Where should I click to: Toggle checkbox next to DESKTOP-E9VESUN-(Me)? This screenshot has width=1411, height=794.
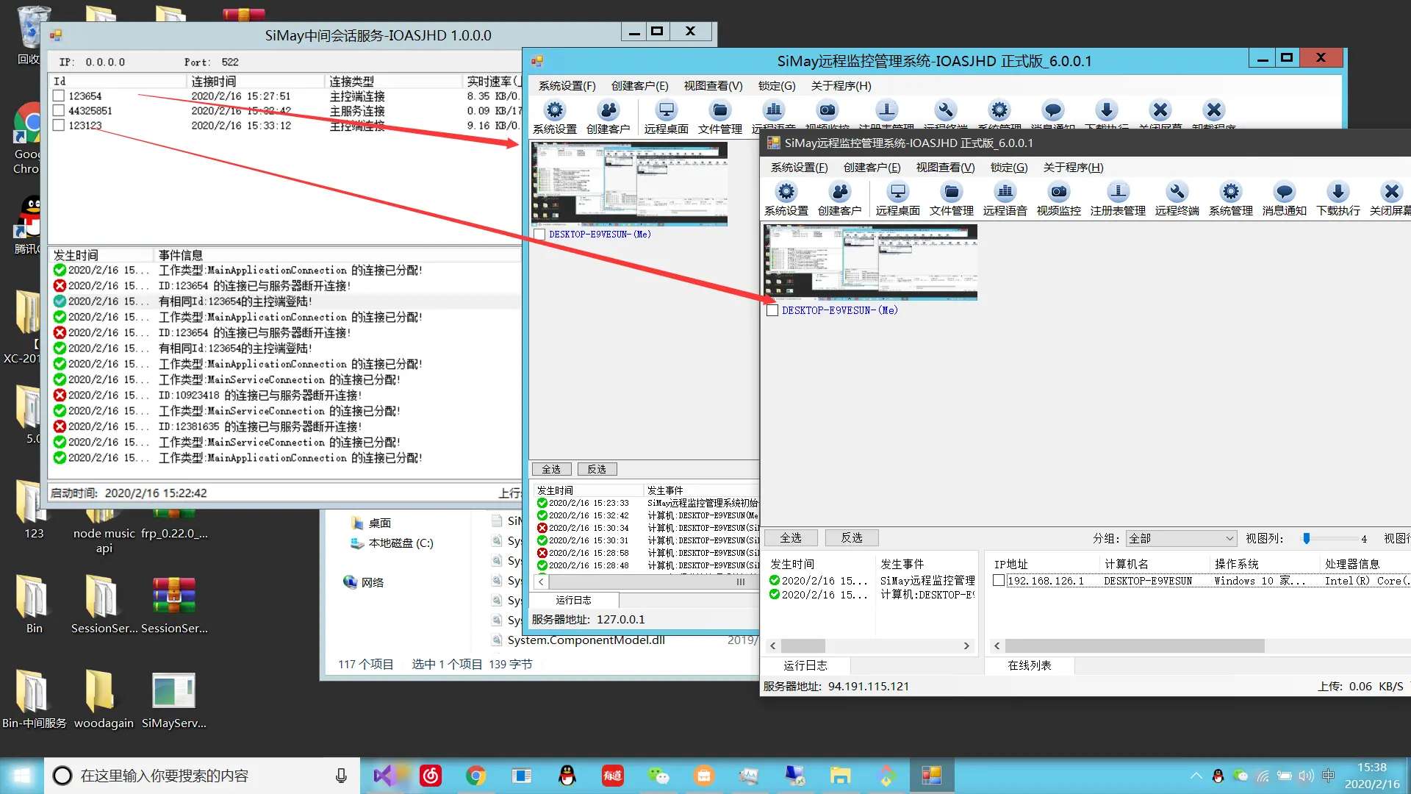point(539,234)
